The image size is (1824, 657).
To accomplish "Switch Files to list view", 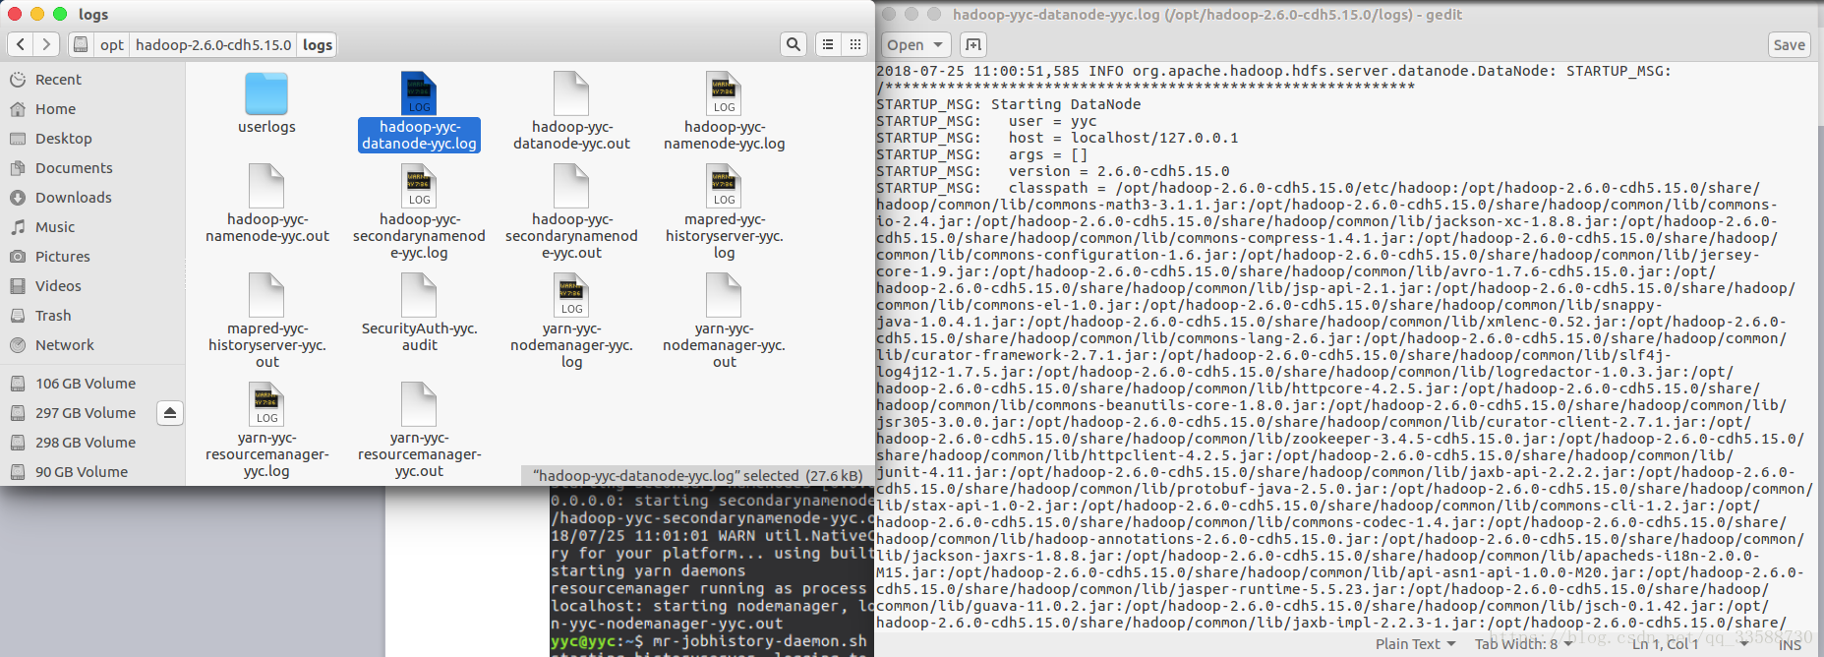I will pos(828,44).
